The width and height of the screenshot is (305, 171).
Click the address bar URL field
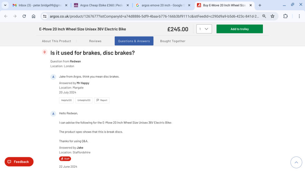(x=152, y=16)
